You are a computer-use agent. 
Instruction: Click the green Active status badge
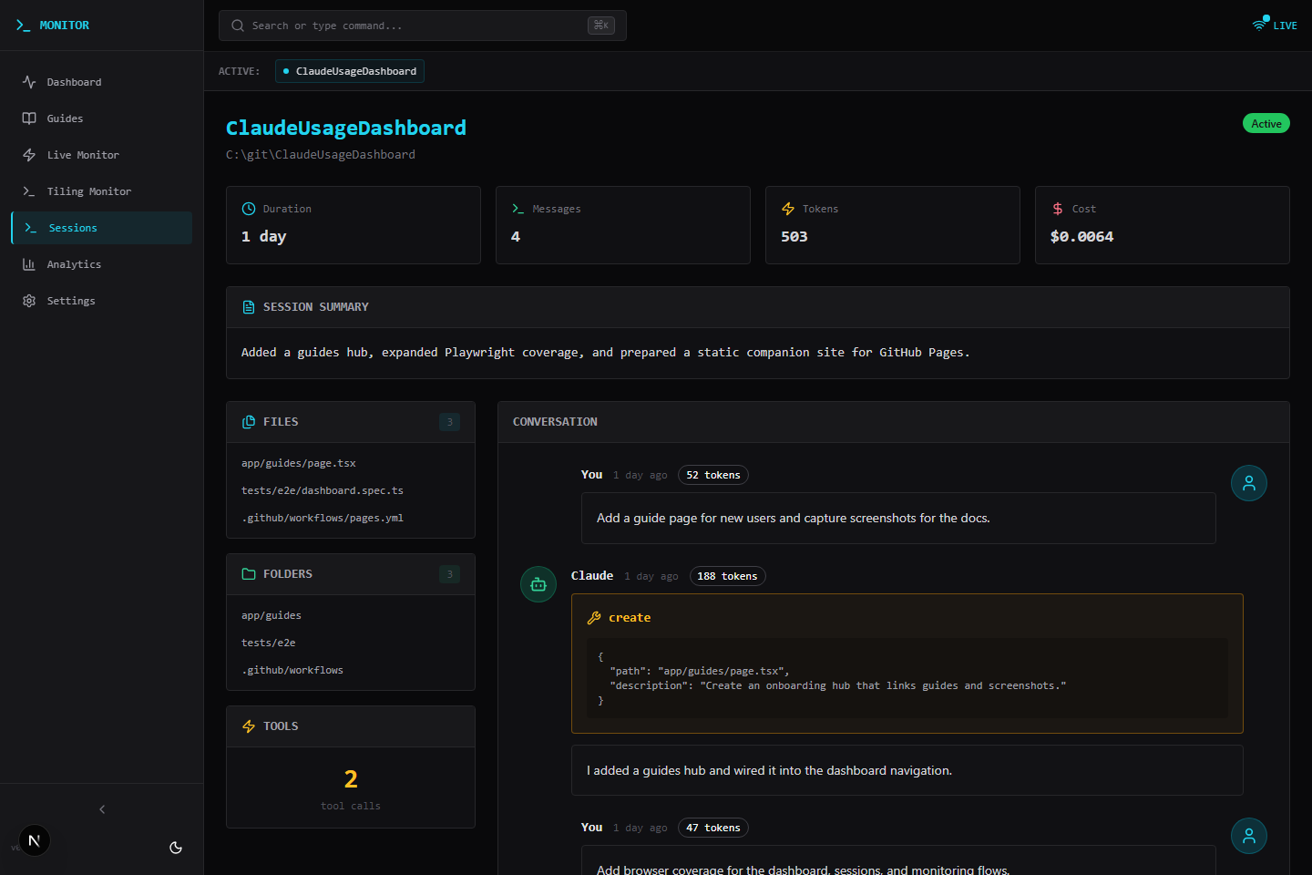(x=1266, y=124)
